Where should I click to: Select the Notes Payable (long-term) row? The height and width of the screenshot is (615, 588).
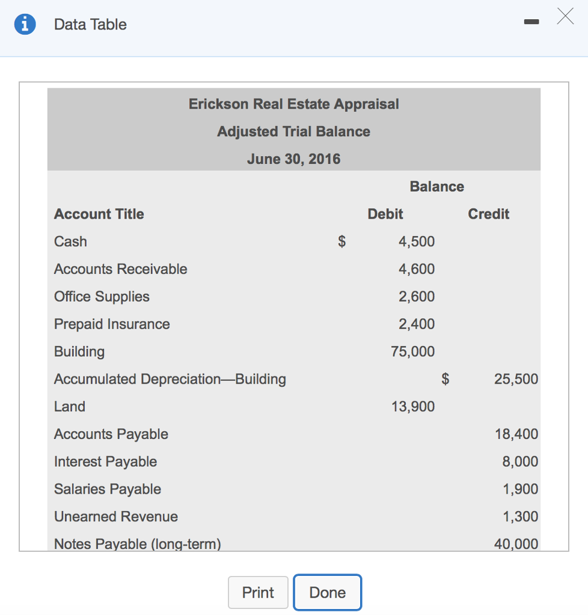138,544
